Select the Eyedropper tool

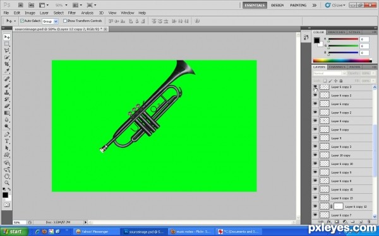(x=7, y=70)
